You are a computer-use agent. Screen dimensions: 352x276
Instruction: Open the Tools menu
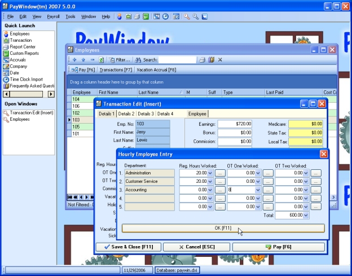pyautogui.click(x=71, y=16)
